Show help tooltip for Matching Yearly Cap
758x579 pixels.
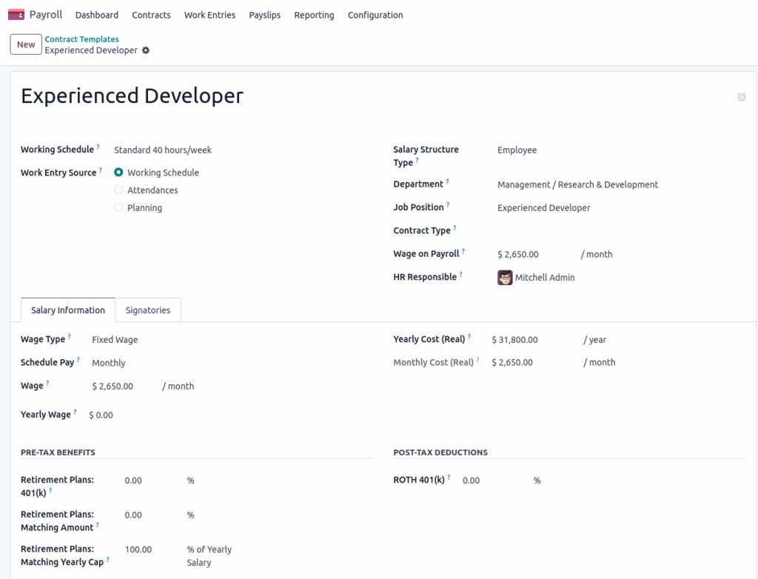click(x=107, y=560)
